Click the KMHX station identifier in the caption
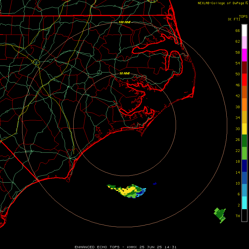Viewport: 249px width, 249px height. [133, 247]
